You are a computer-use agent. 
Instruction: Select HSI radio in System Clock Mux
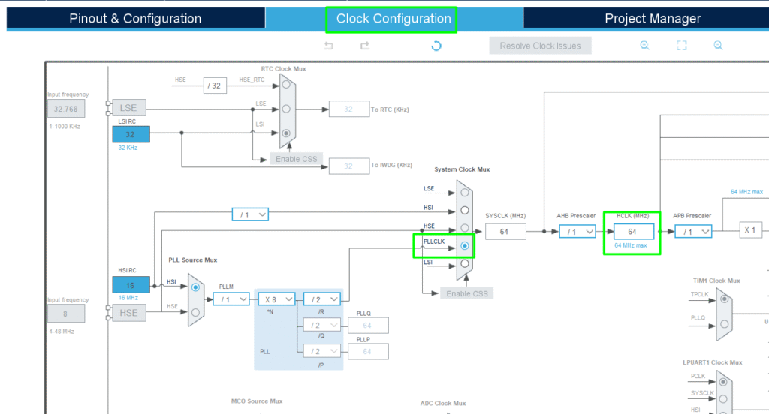point(465,210)
